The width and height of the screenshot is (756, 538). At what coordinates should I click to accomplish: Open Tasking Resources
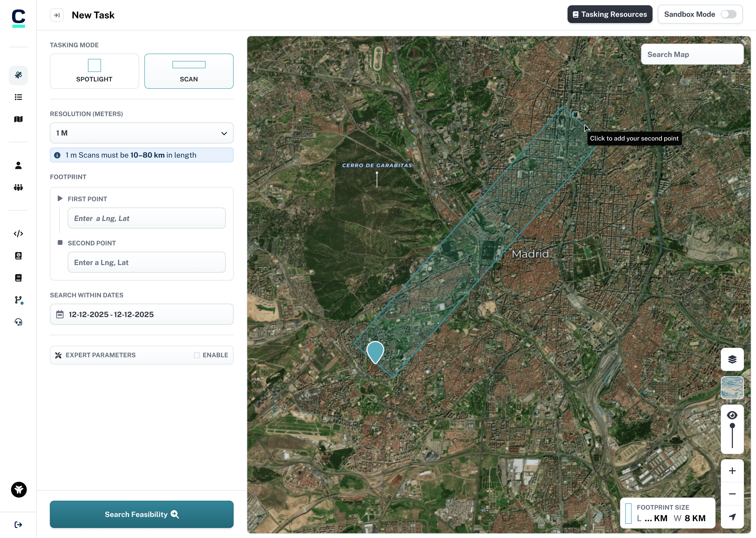[610, 14]
